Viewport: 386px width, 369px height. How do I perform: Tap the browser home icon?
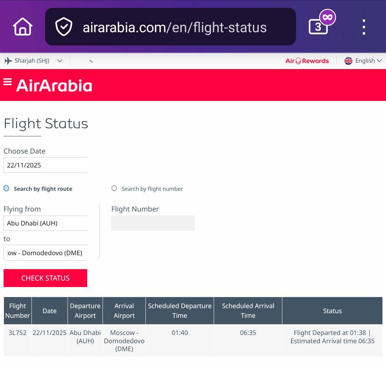click(23, 27)
